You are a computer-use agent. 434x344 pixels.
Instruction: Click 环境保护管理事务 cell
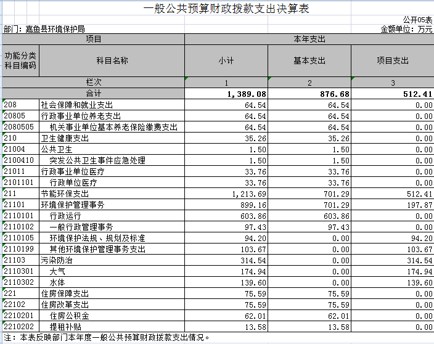[x=112, y=205]
